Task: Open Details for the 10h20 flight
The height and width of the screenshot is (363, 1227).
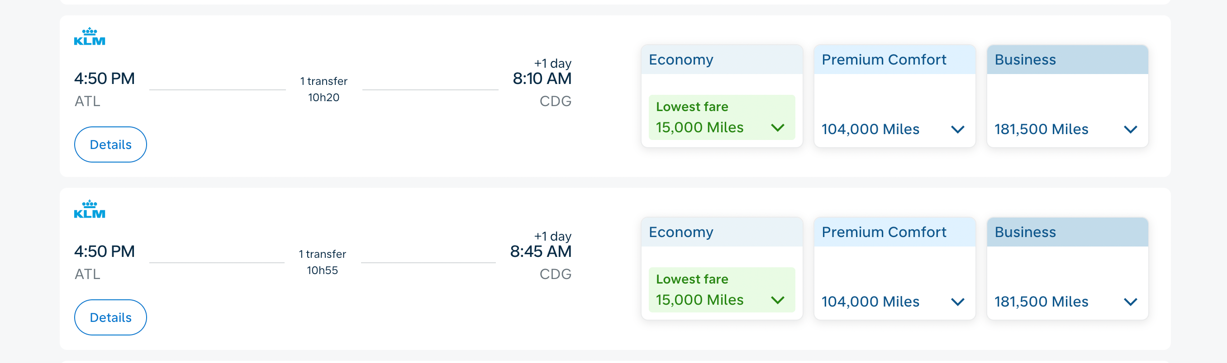Action: (110, 144)
